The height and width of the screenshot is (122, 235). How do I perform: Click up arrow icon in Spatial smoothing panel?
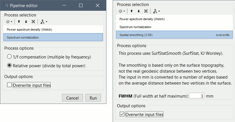tap(131, 11)
